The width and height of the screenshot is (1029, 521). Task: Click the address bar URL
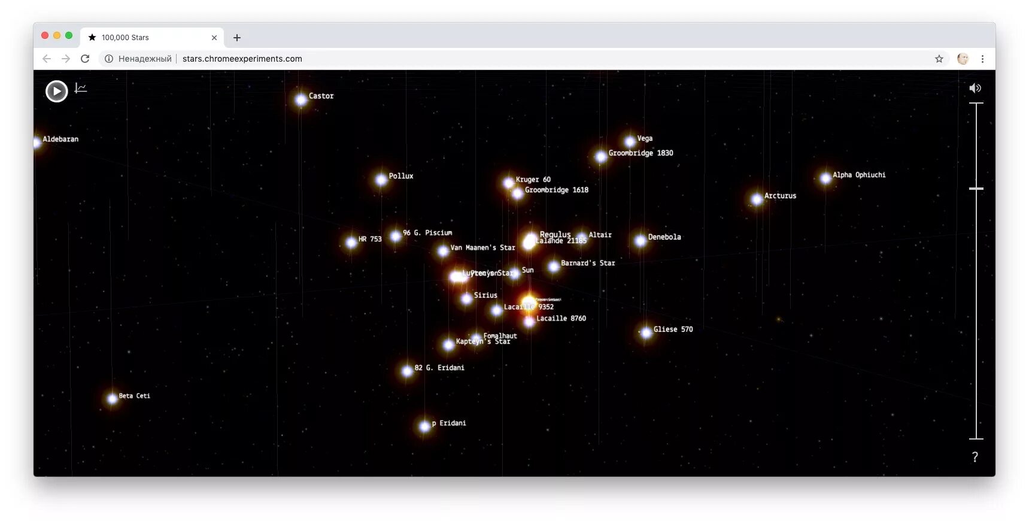pos(242,59)
